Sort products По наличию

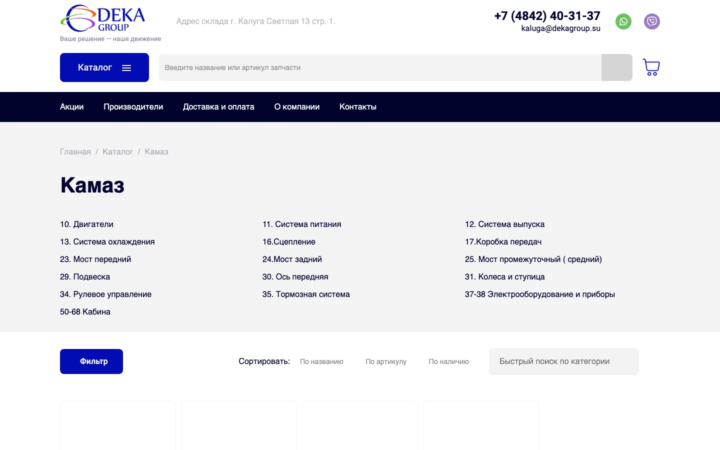pyautogui.click(x=448, y=361)
